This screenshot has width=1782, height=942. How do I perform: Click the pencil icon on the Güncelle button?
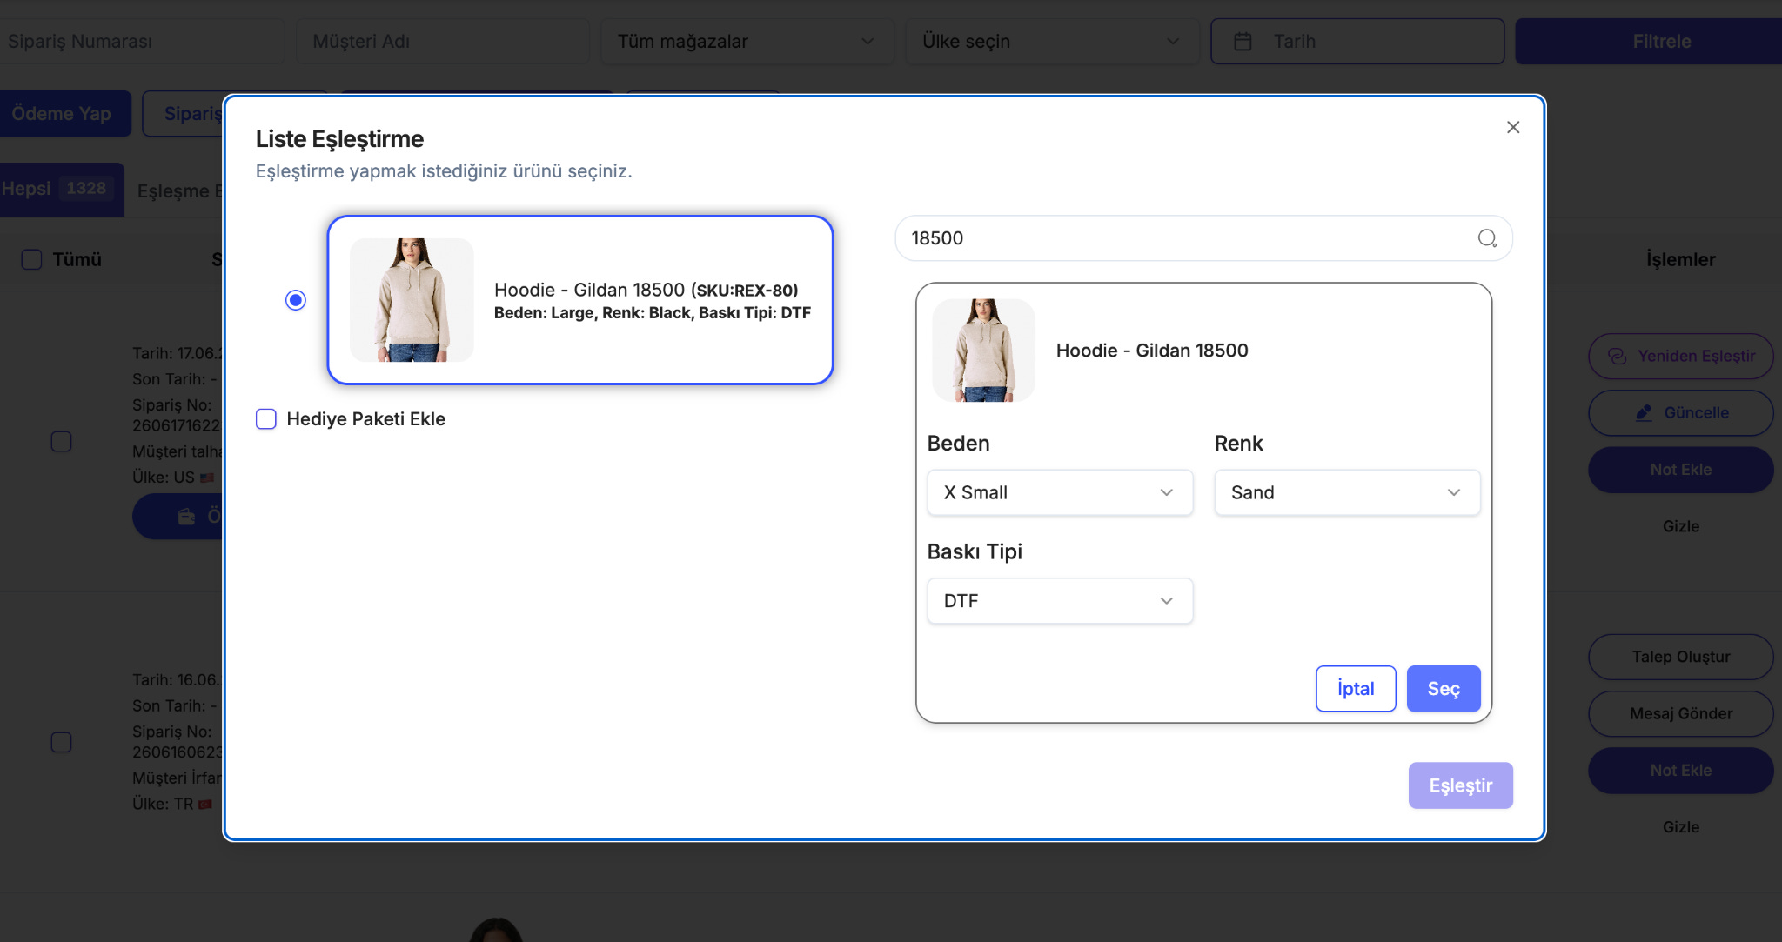1644,413
